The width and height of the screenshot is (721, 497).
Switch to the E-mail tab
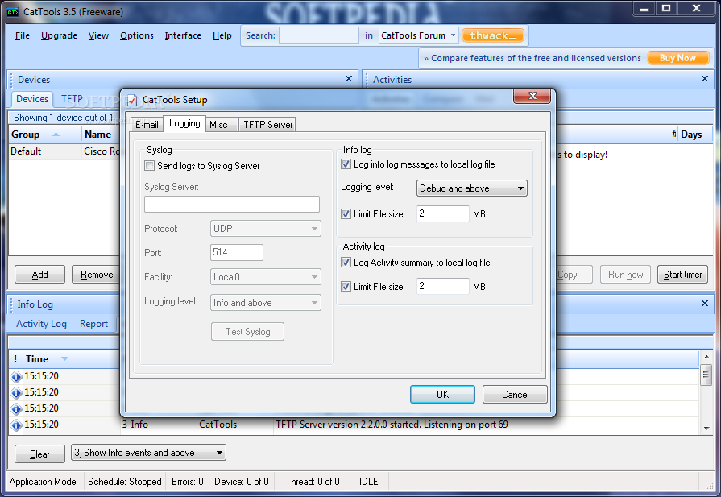[x=147, y=125]
